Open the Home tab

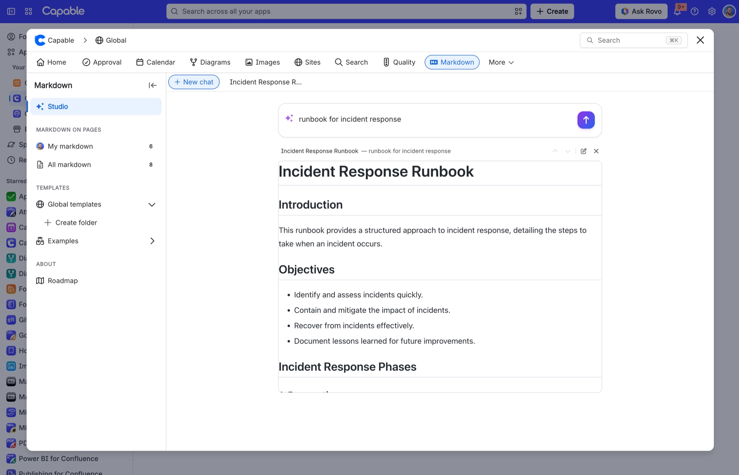tap(51, 62)
